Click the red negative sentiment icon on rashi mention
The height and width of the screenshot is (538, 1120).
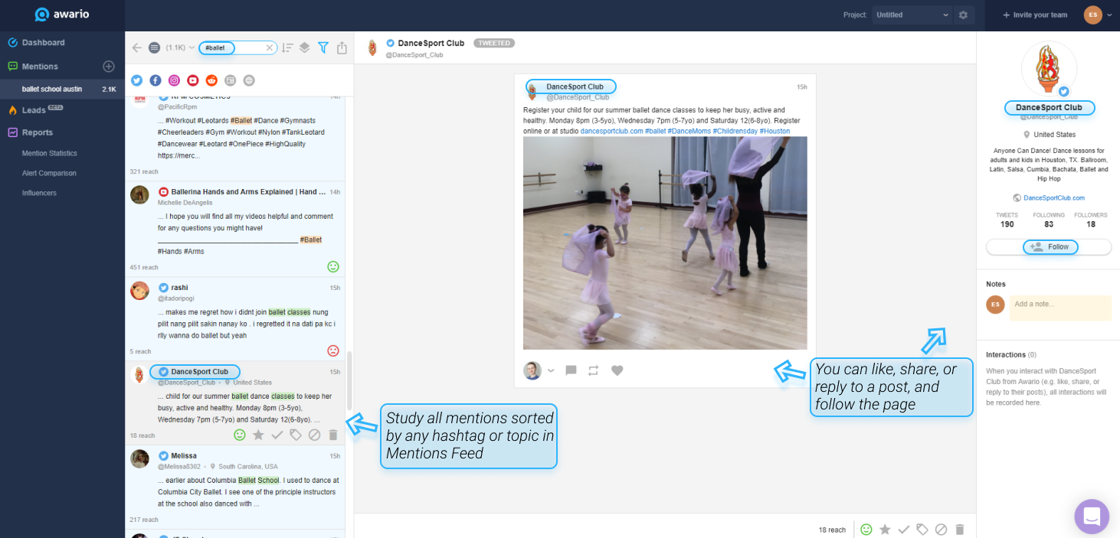[x=332, y=351]
